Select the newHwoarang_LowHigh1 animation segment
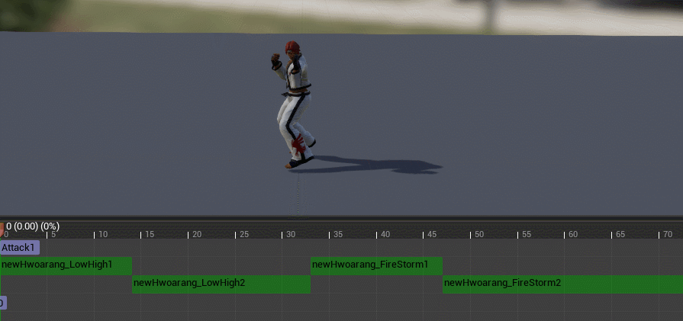Screen dimensions: 683x321 (66, 266)
